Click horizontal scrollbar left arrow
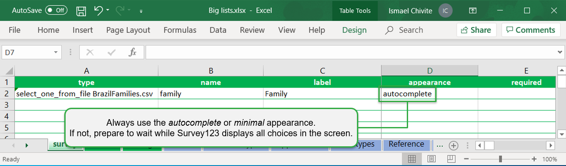This screenshot has height=166, width=566. [479, 145]
